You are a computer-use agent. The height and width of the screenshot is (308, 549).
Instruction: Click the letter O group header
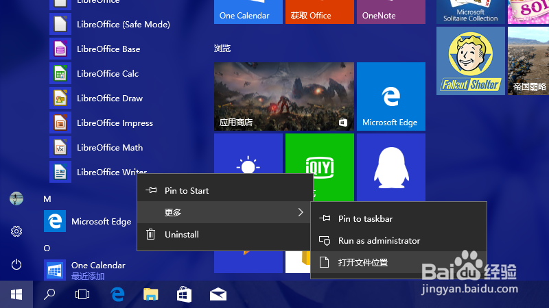[x=47, y=248]
